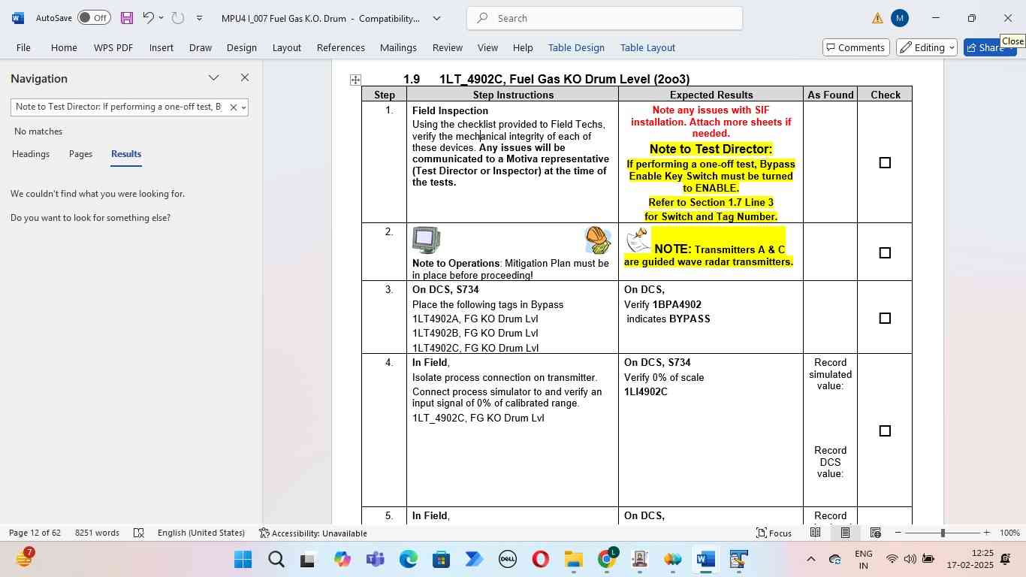Open the Mailings tab
The height and width of the screenshot is (577, 1026).
point(398,47)
